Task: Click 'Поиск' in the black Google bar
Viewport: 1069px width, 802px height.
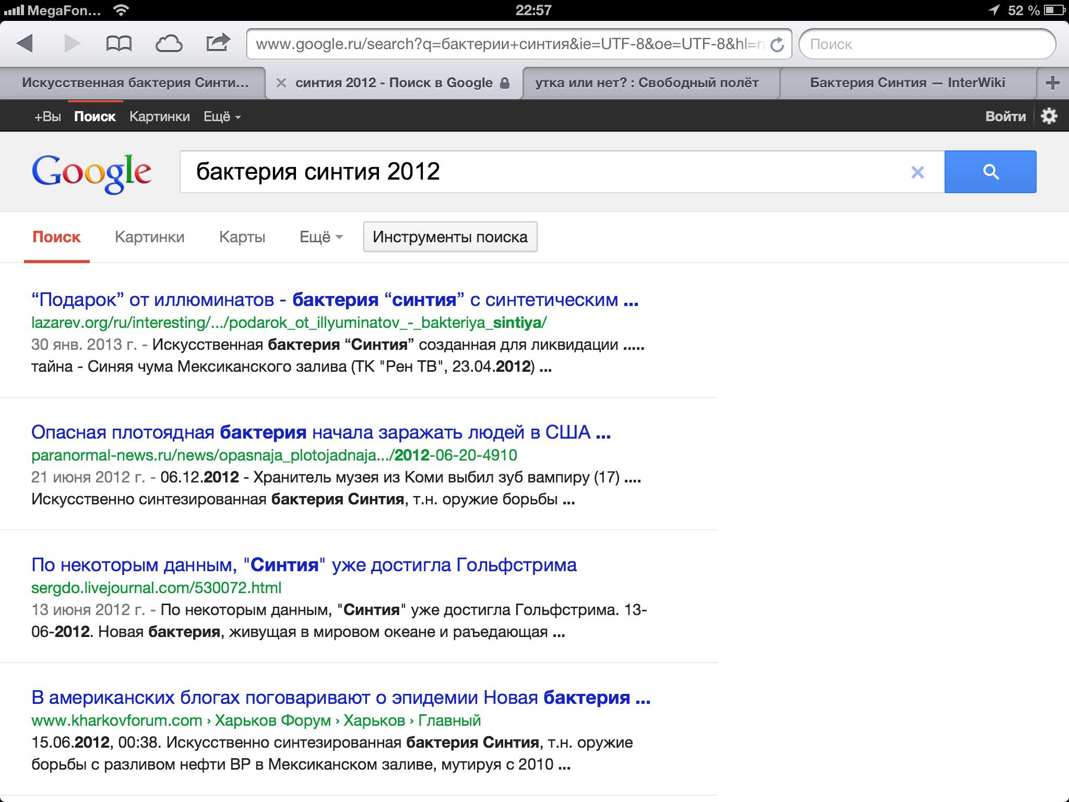Action: click(x=94, y=116)
